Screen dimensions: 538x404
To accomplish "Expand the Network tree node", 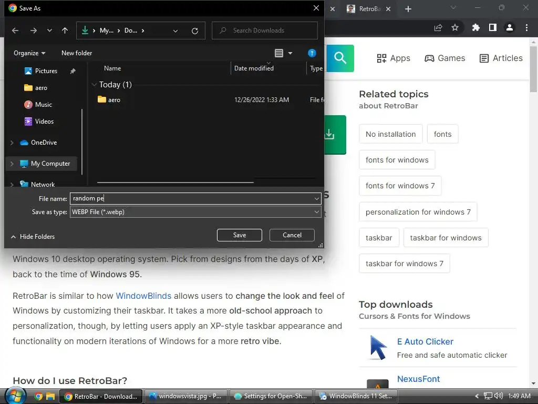I will tap(12, 185).
